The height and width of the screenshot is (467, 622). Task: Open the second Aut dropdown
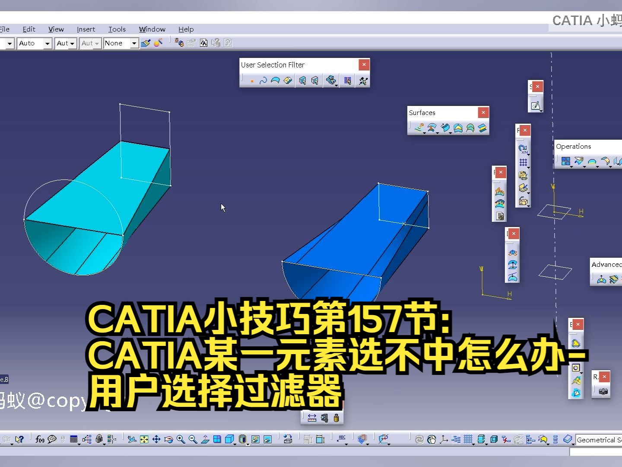[66, 43]
